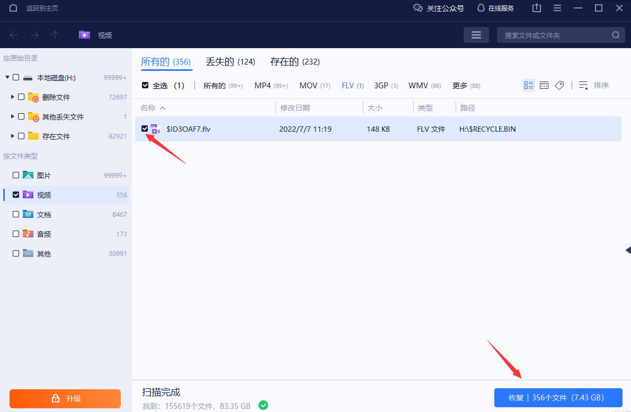The width and height of the screenshot is (631, 412).
Task: Uncheck the $ID3OAF7.flv file checkbox
Action: click(144, 129)
